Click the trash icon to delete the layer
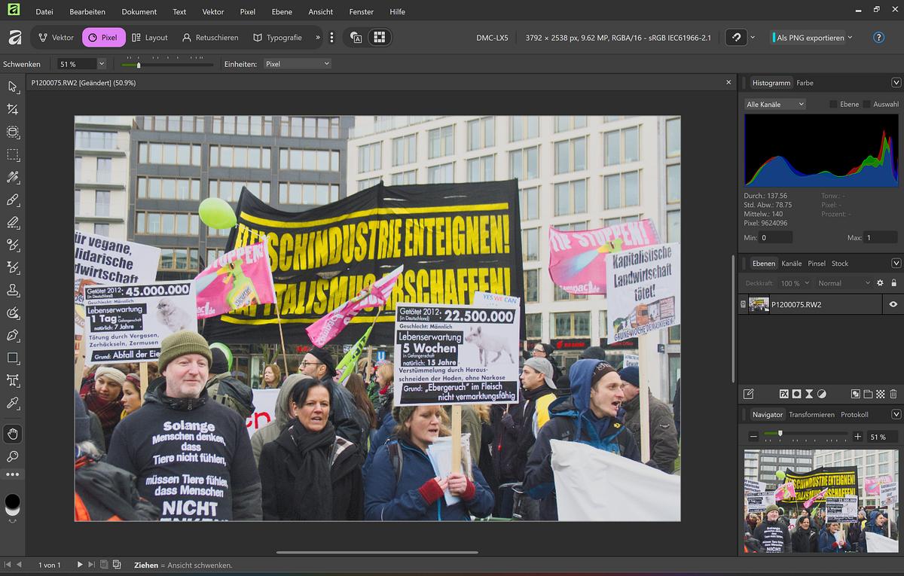 click(x=893, y=394)
